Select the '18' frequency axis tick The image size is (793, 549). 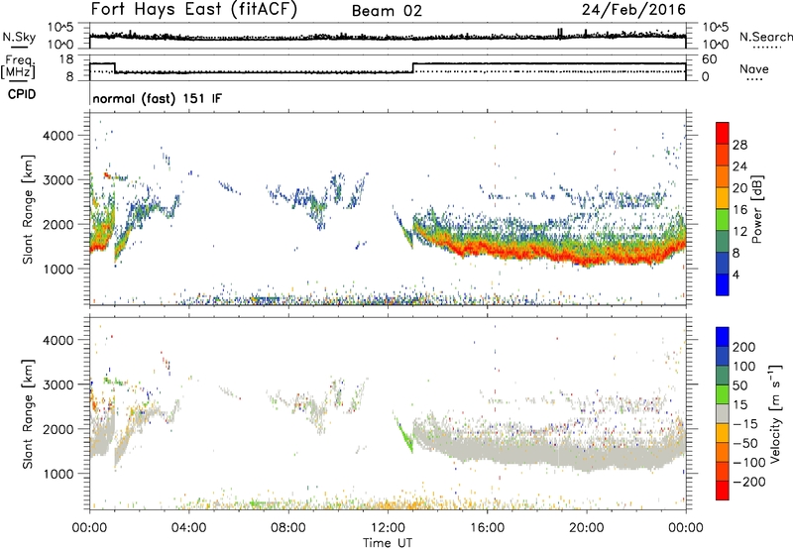coord(66,59)
